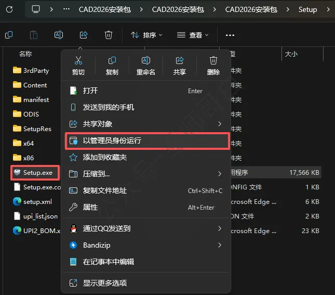The width and height of the screenshot is (335, 295).
Task: Expand the Bandizip submenu
Action: point(146,245)
